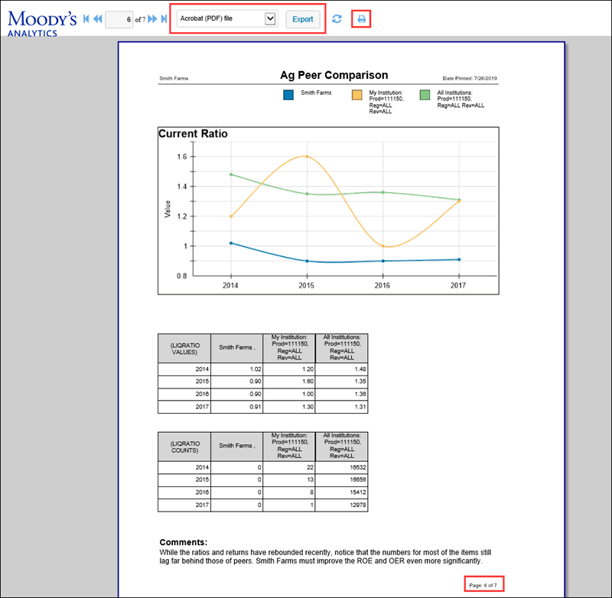Click the LIQRATIO COUNTS table header
The image size is (612, 598).
coord(184,445)
